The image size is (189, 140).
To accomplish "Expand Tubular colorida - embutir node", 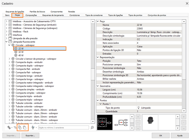I will click(9, 103).
